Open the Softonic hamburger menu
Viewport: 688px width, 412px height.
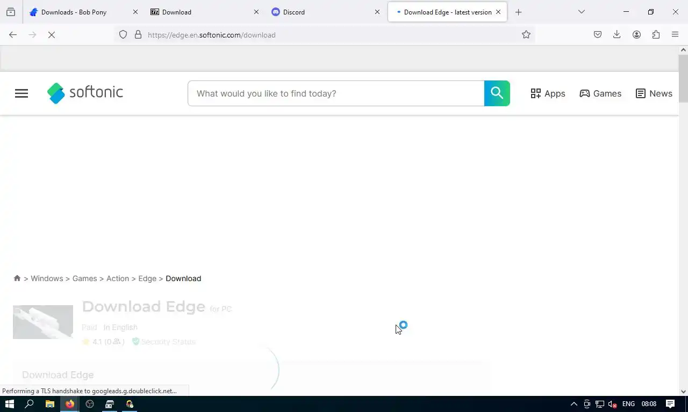pyautogui.click(x=21, y=93)
